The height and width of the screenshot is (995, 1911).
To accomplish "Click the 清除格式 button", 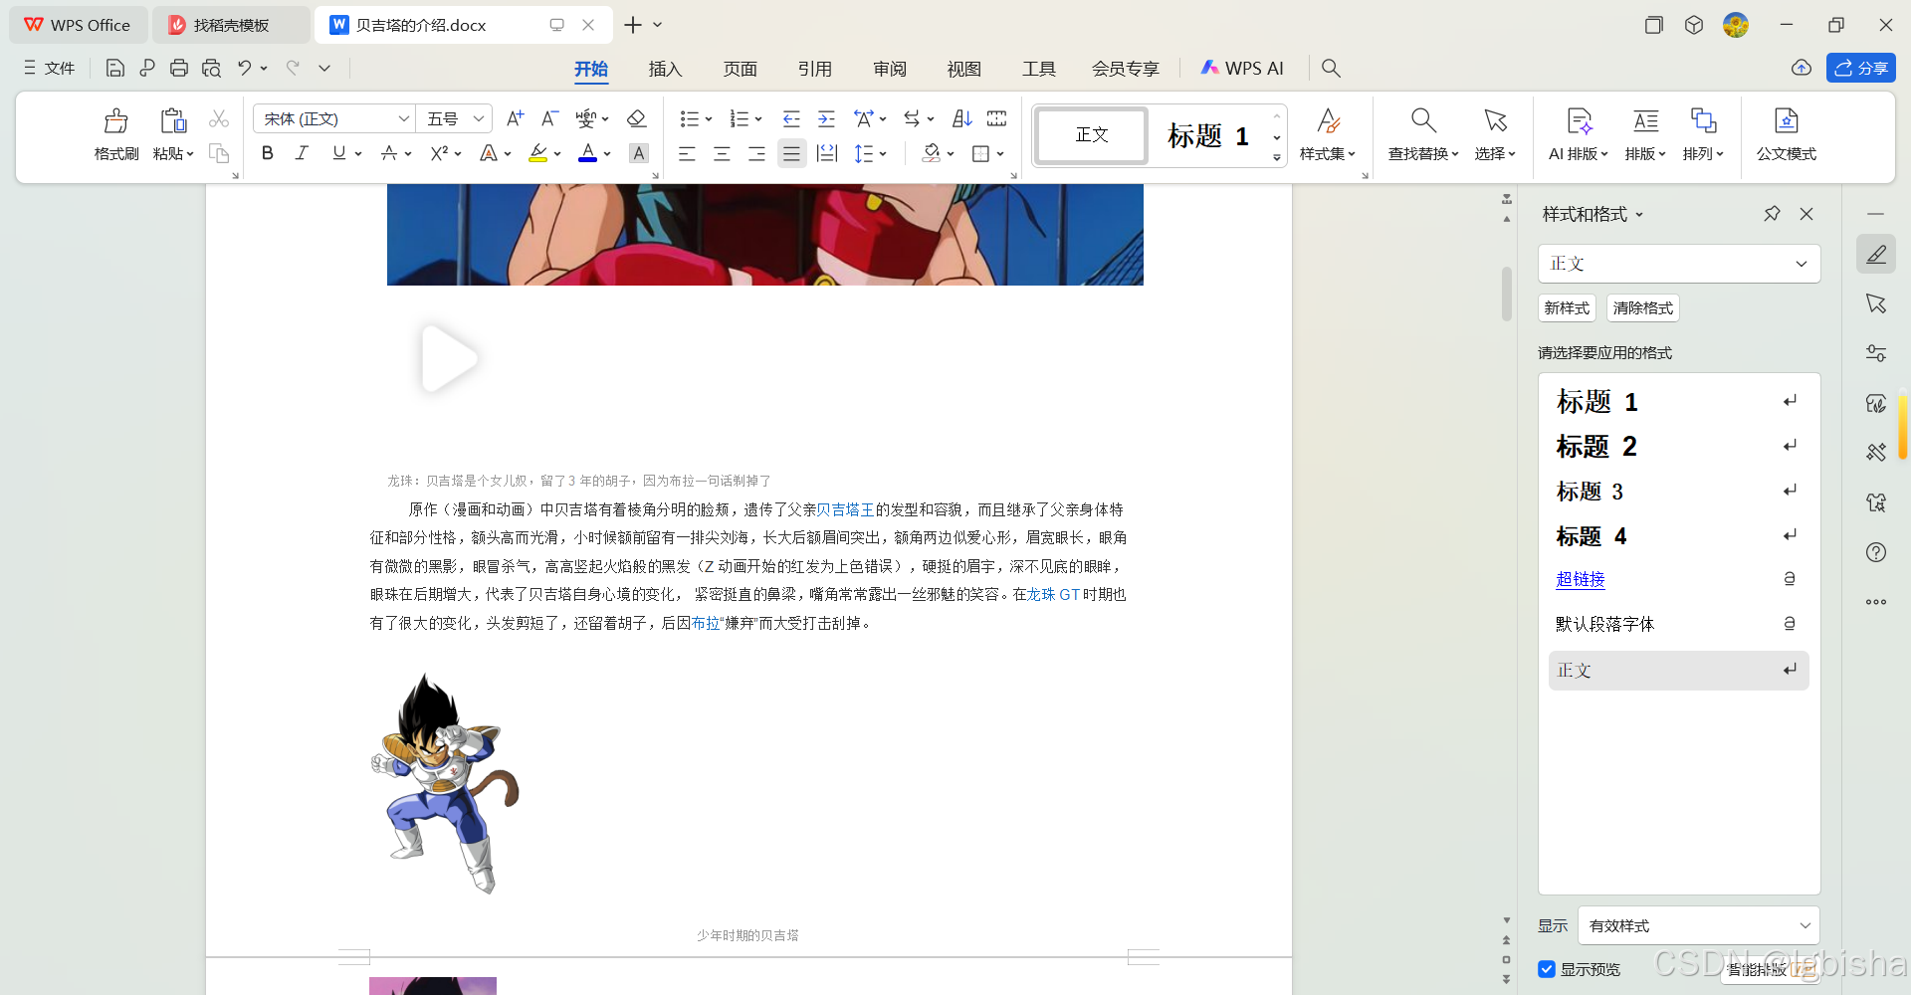I will point(1642,308).
